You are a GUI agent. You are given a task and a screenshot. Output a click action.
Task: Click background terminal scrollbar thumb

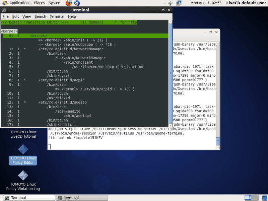(218, 141)
